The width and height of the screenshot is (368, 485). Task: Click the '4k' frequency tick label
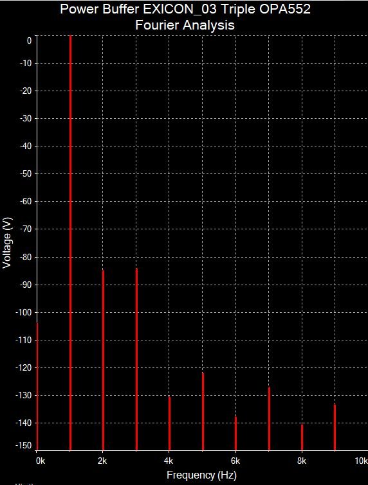(169, 461)
